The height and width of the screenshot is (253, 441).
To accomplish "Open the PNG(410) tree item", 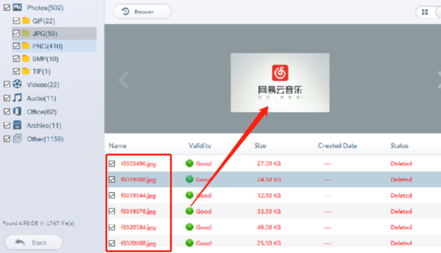I will 54,46.
